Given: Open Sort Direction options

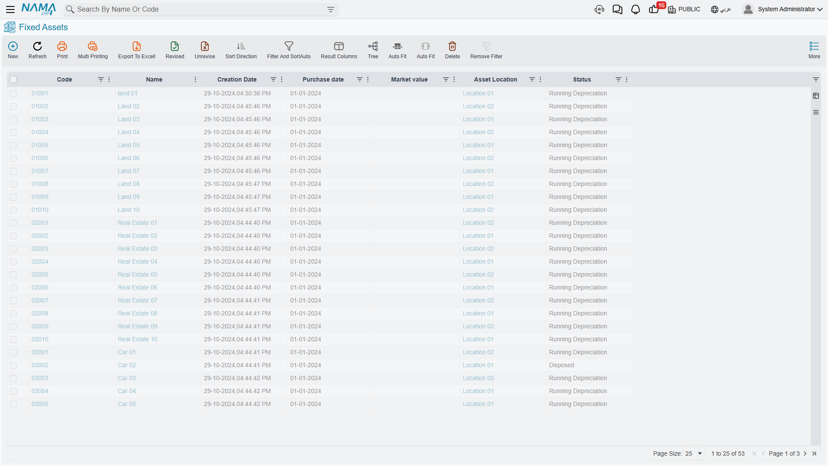Looking at the screenshot, I should tap(241, 46).
